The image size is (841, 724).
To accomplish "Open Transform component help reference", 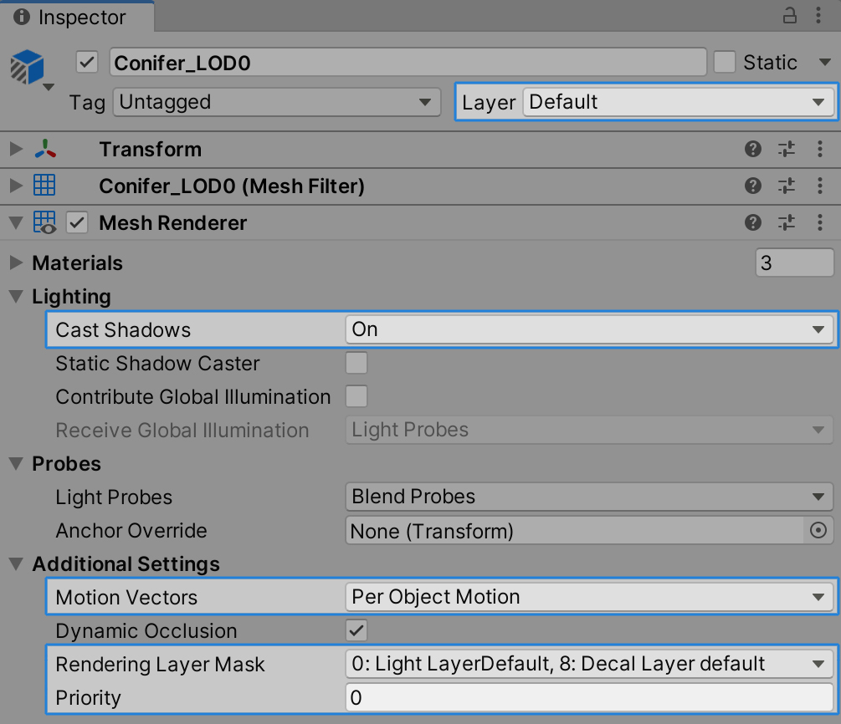I will point(753,150).
